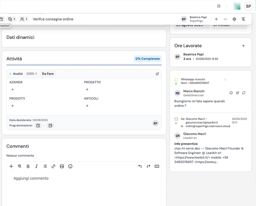Viewport: 256px width, 206px height.
Task: Open Analisi activity in external view
Action: 157,74
